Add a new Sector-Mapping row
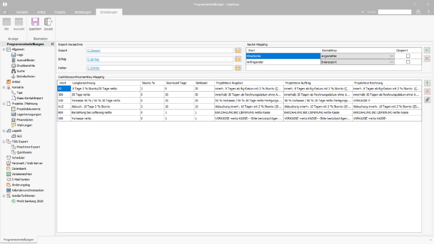This screenshot has height=244, width=434. click(427, 50)
